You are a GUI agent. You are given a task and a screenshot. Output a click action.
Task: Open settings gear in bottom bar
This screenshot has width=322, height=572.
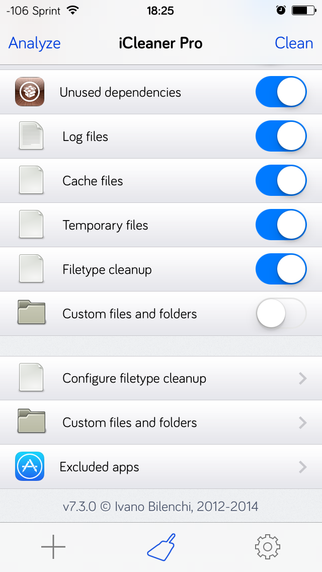pyautogui.click(x=267, y=547)
